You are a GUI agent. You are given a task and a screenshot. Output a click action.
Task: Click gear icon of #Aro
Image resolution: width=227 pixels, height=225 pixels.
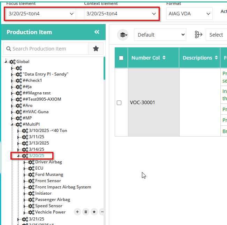(19, 106)
